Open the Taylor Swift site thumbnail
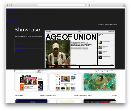131x111 pixels. [x=100, y=82]
